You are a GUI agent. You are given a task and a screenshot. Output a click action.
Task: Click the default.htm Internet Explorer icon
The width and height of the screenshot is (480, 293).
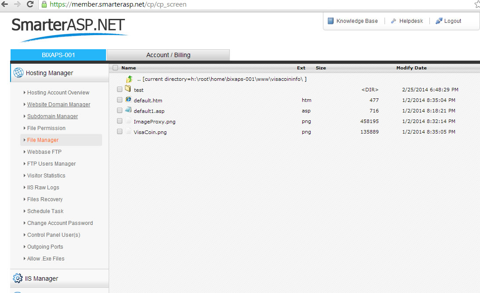coord(128,99)
